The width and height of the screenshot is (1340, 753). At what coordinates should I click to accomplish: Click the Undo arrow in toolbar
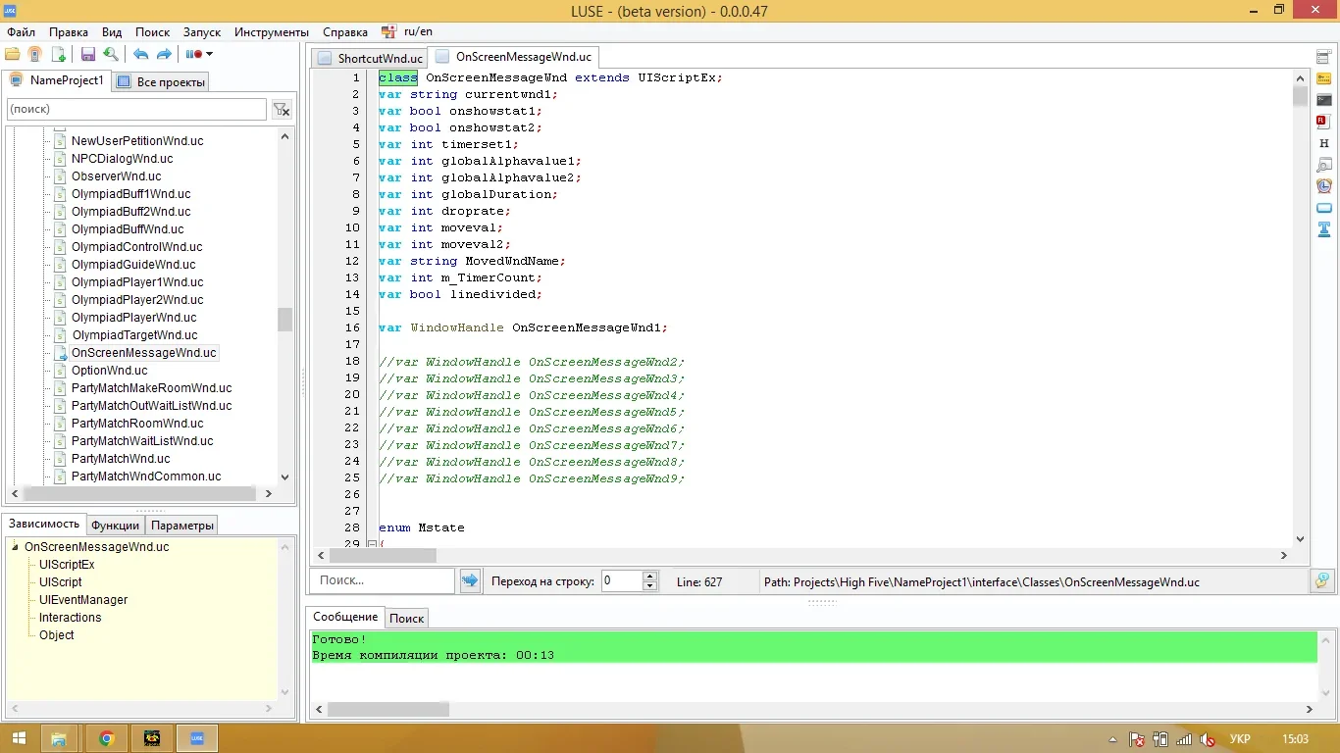140,55
